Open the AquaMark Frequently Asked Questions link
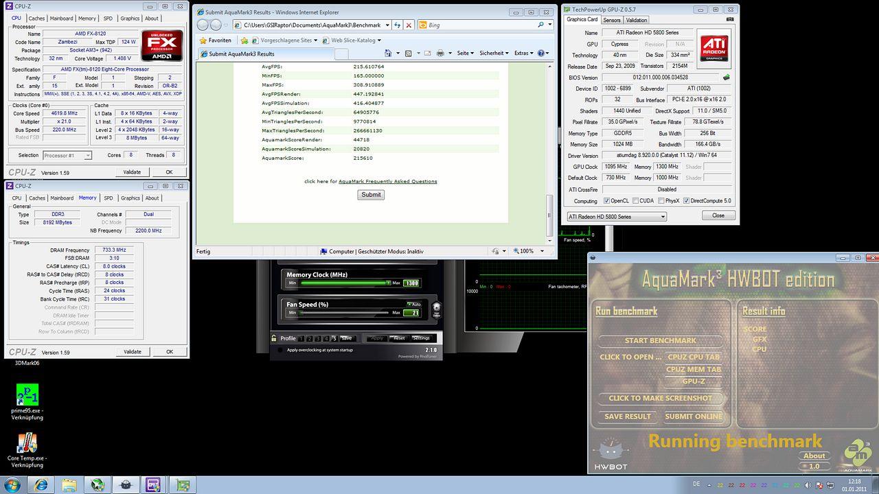 point(388,182)
